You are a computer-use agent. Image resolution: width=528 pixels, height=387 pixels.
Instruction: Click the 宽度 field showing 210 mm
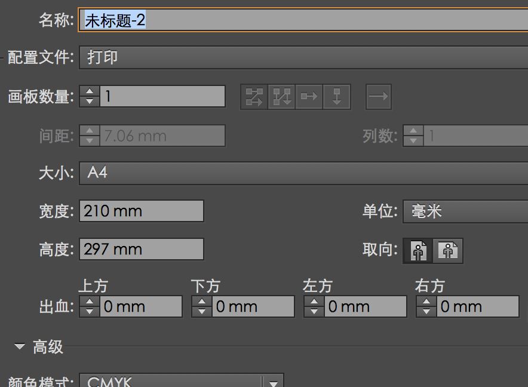tap(140, 211)
